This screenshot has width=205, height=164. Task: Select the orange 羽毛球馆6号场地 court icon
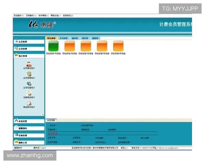point(118,46)
